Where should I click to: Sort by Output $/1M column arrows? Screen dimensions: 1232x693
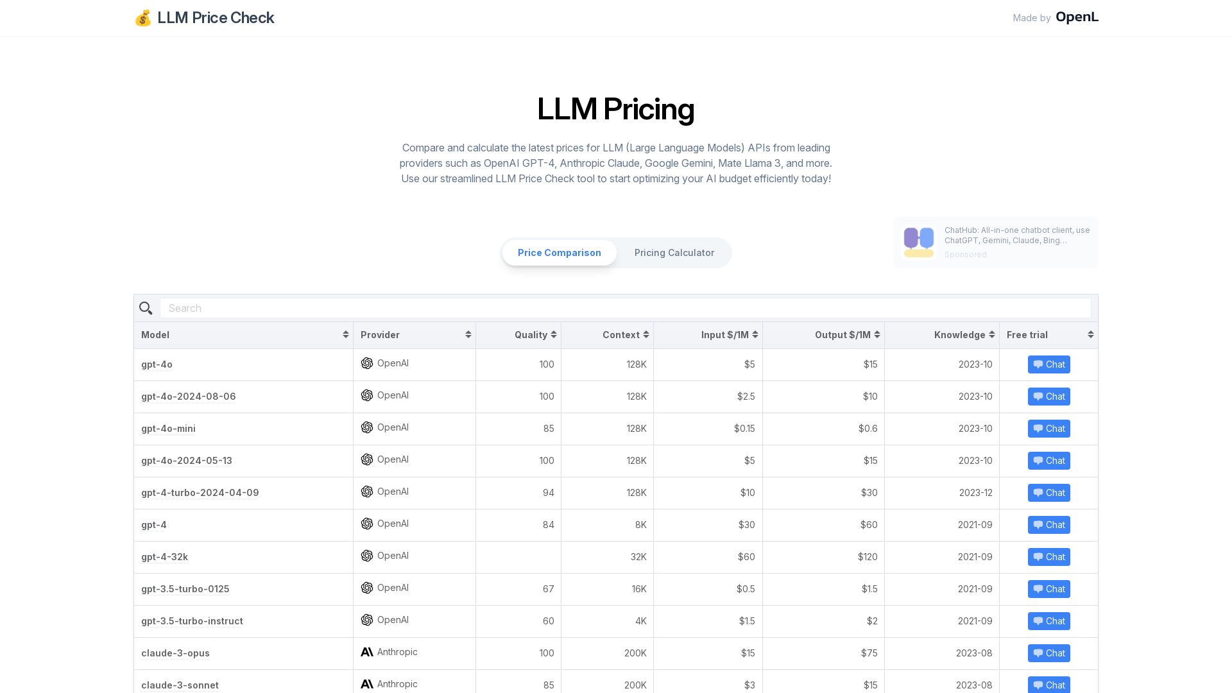click(877, 335)
